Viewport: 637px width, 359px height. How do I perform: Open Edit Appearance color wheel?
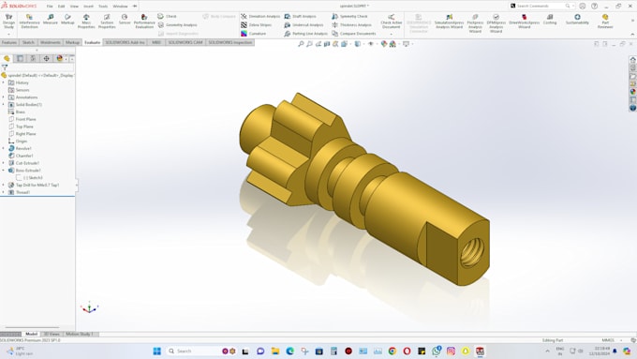pyautogui.click(x=384, y=43)
